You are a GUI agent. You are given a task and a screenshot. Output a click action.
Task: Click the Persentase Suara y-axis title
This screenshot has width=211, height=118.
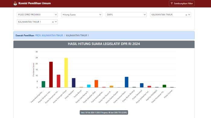click(x=33, y=70)
